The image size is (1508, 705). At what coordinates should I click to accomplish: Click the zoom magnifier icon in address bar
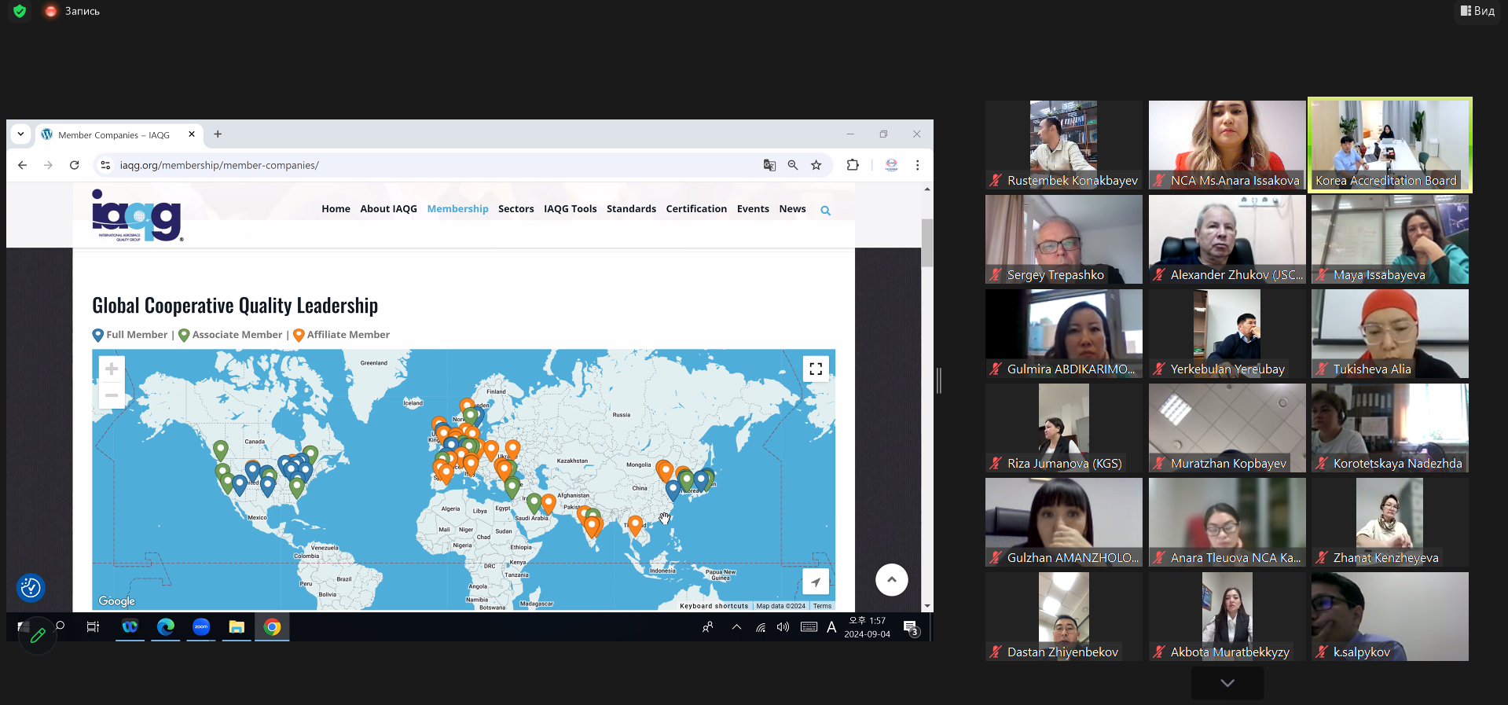point(793,165)
